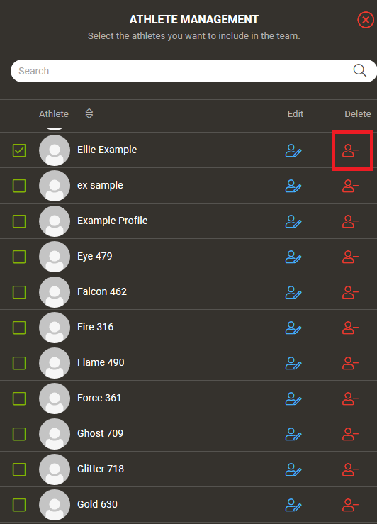Screen dimensions: 377x524
Task: Open the Falcon 462 avatar thumbnail
Action: coord(55,292)
